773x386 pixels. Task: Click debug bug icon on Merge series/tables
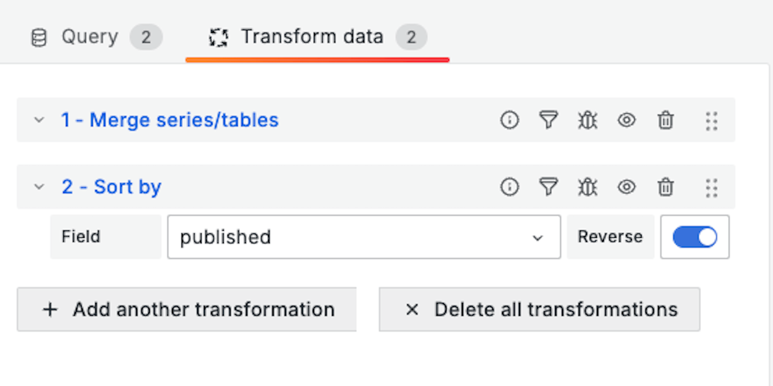pos(587,120)
